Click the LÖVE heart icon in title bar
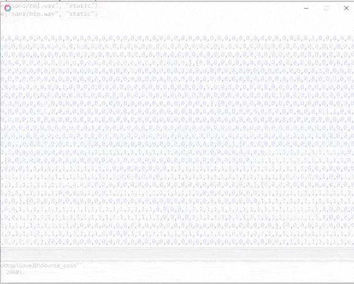The image size is (354, 284). point(8,8)
